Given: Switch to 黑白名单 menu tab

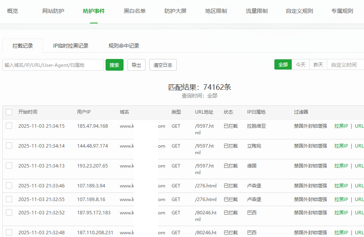Looking at the screenshot, I should click(x=134, y=11).
